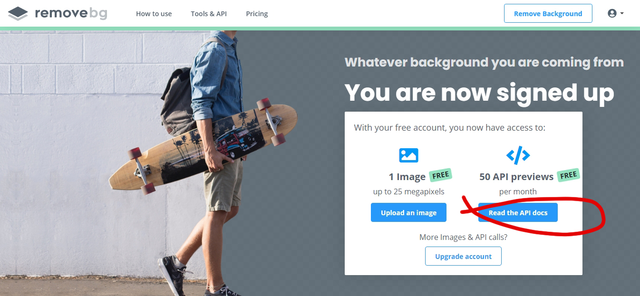Click the user account avatar icon

612,13
